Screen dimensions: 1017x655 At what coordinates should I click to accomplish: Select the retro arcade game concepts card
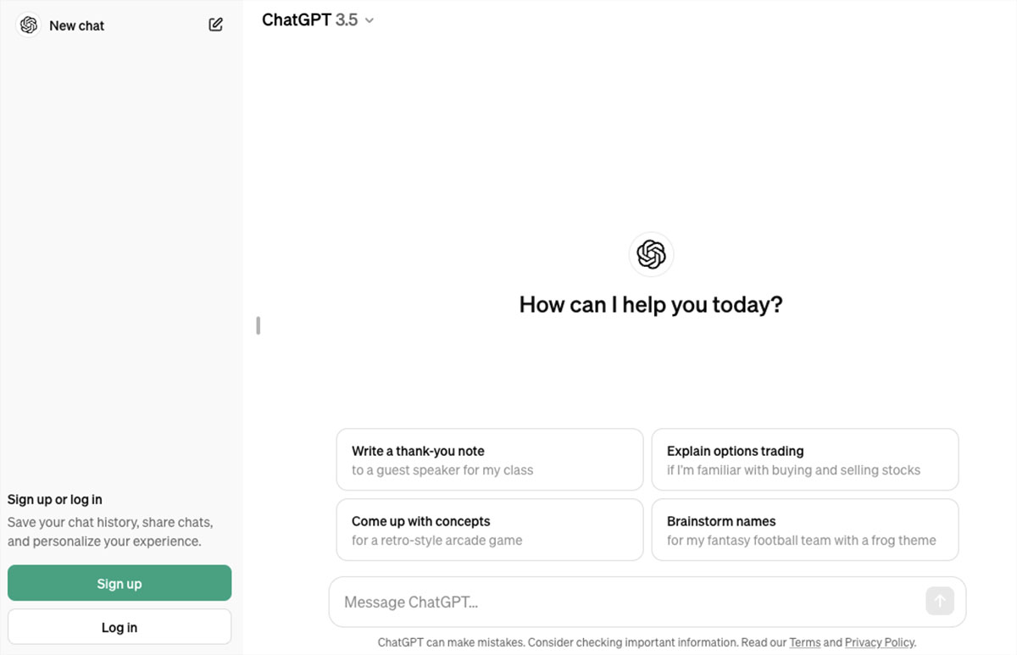tap(489, 530)
